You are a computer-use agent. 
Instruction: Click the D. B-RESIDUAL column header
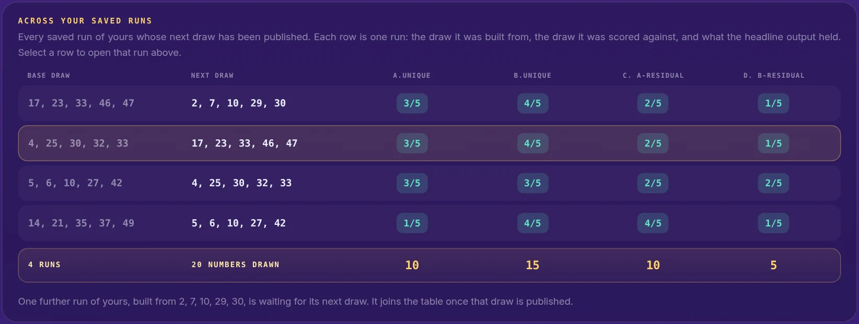point(774,76)
